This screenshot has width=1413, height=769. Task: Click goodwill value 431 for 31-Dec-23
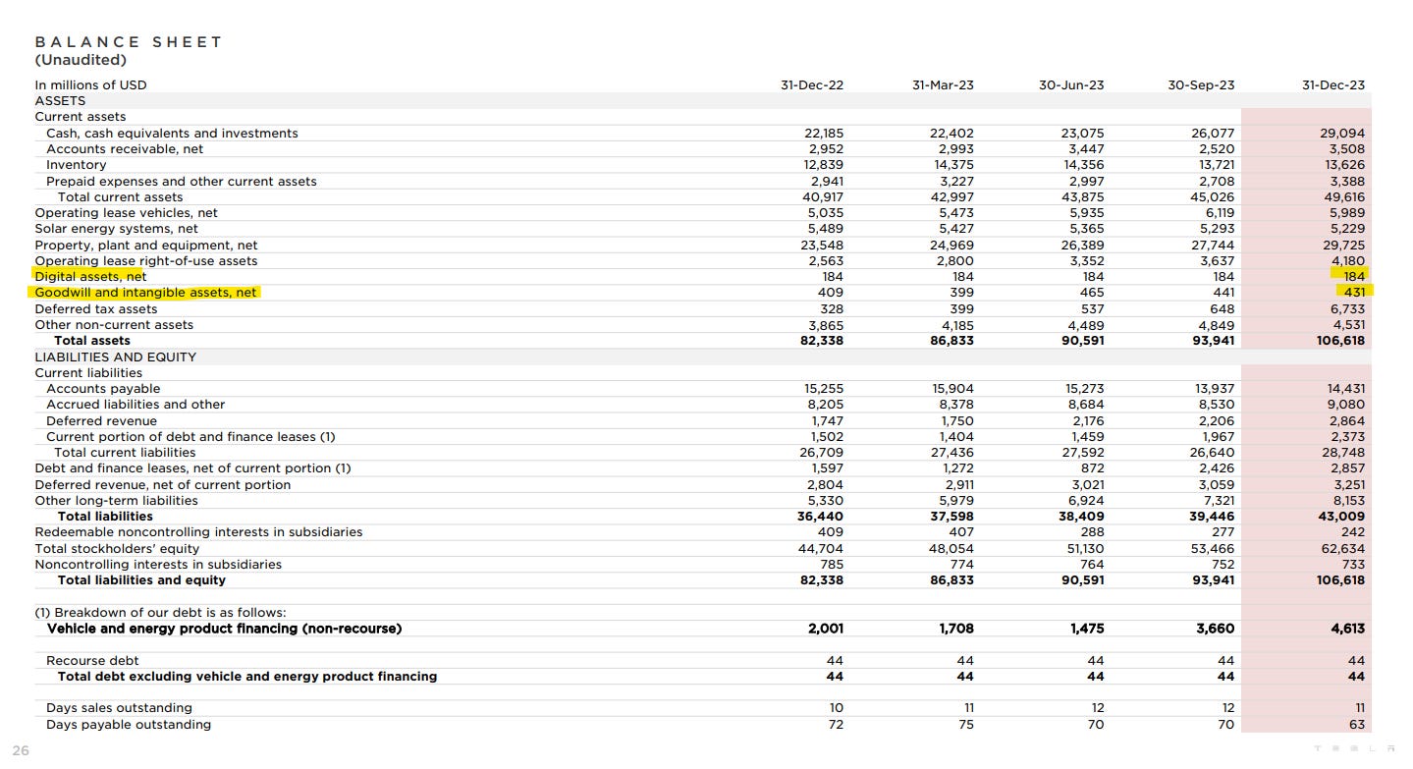(x=1354, y=293)
